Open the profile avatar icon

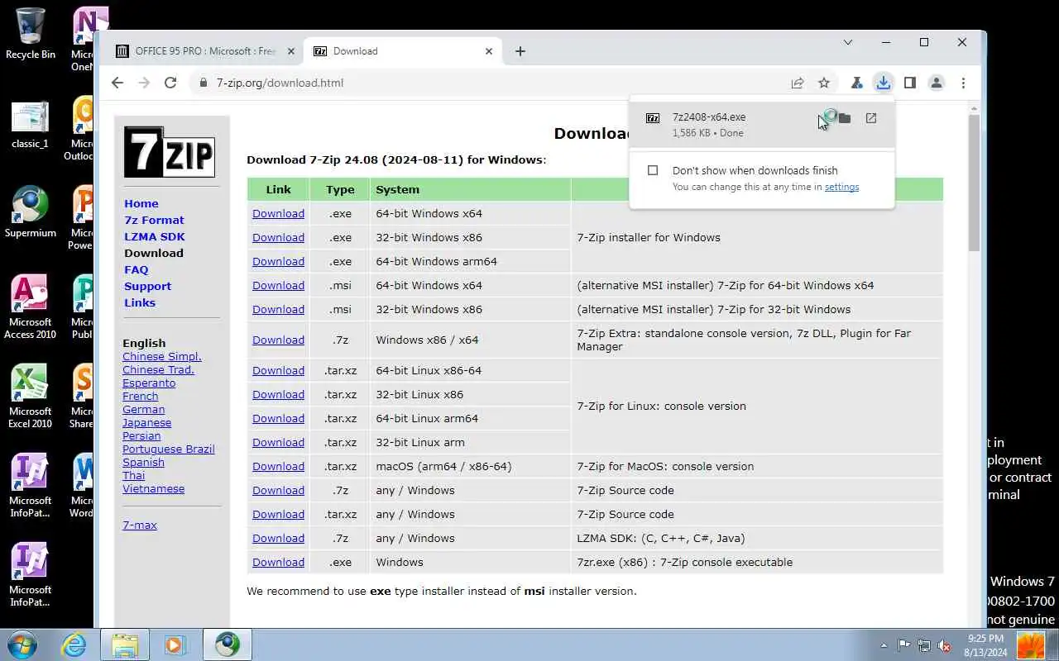click(937, 83)
